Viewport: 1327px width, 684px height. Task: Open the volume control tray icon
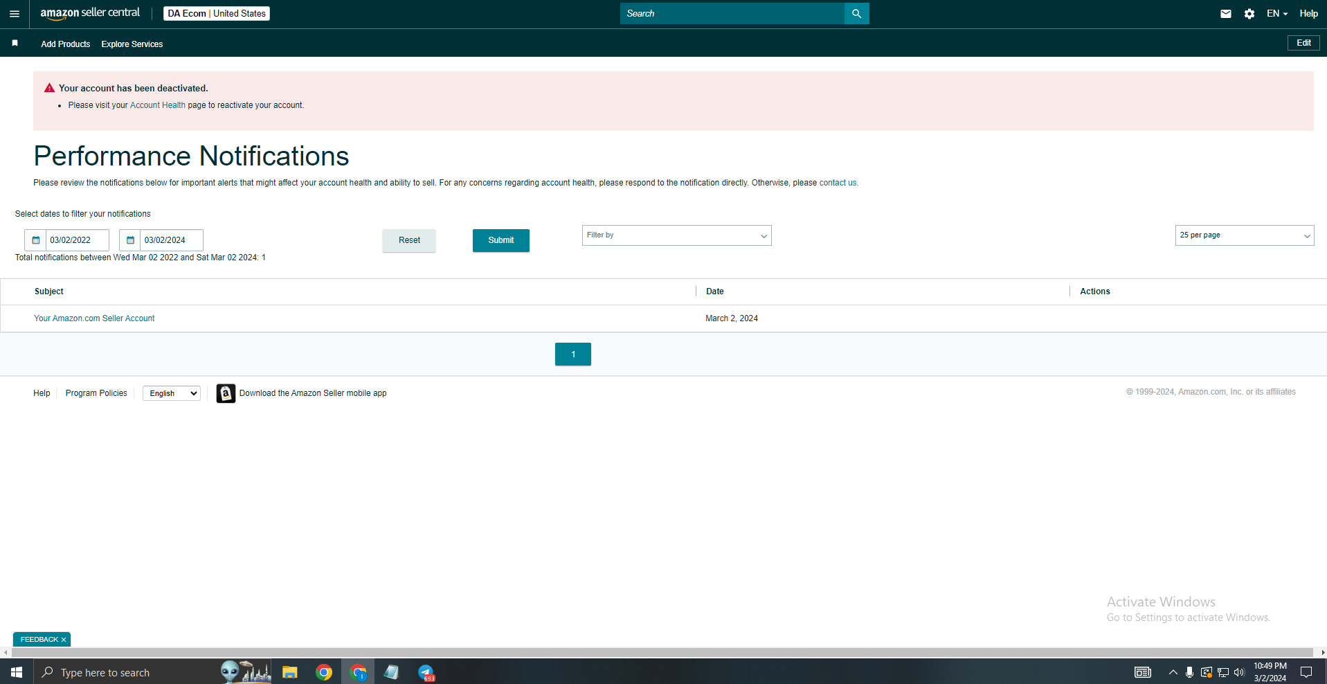point(1239,672)
